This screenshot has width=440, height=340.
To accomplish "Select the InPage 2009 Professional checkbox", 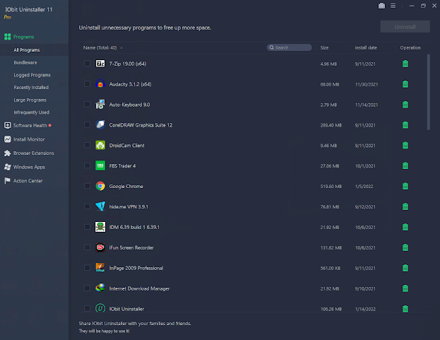I will pyautogui.click(x=88, y=268).
